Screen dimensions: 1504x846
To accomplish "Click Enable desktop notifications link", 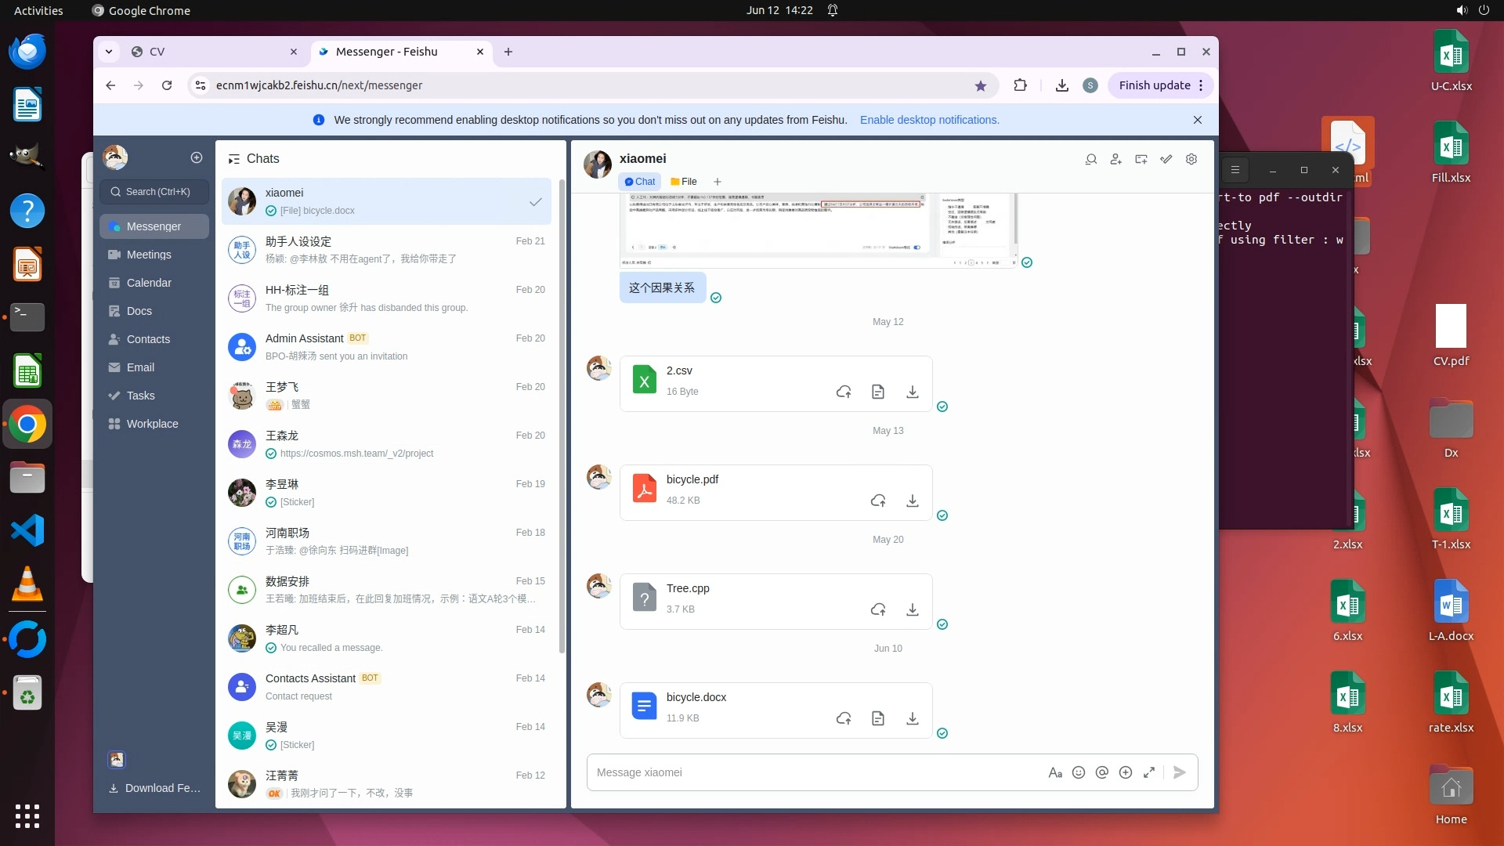I will (929, 120).
